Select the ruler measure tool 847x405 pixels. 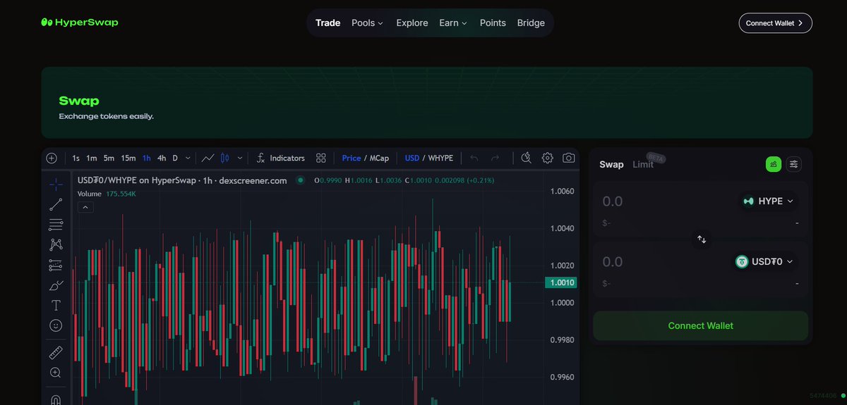(x=56, y=351)
